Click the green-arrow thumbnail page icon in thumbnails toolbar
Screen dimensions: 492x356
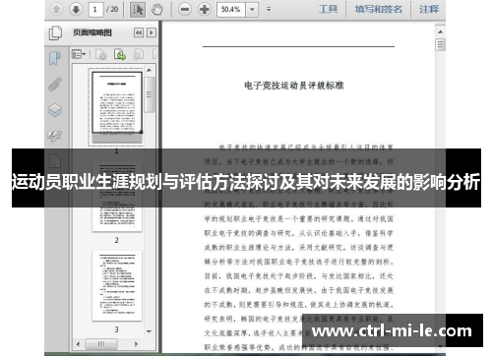(120, 54)
